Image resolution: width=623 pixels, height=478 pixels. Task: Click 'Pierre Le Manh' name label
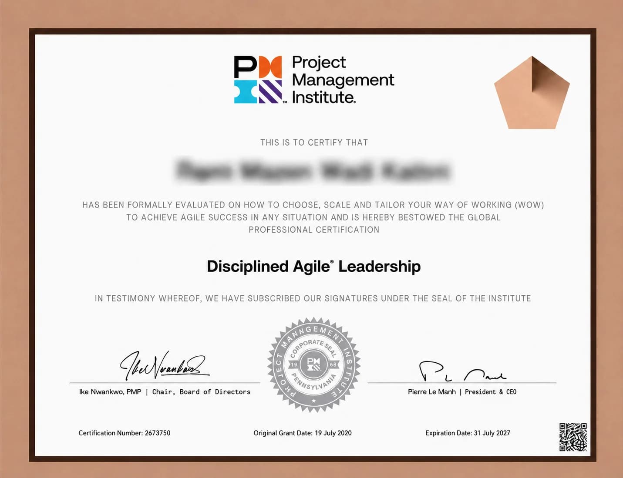tap(432, 392)
